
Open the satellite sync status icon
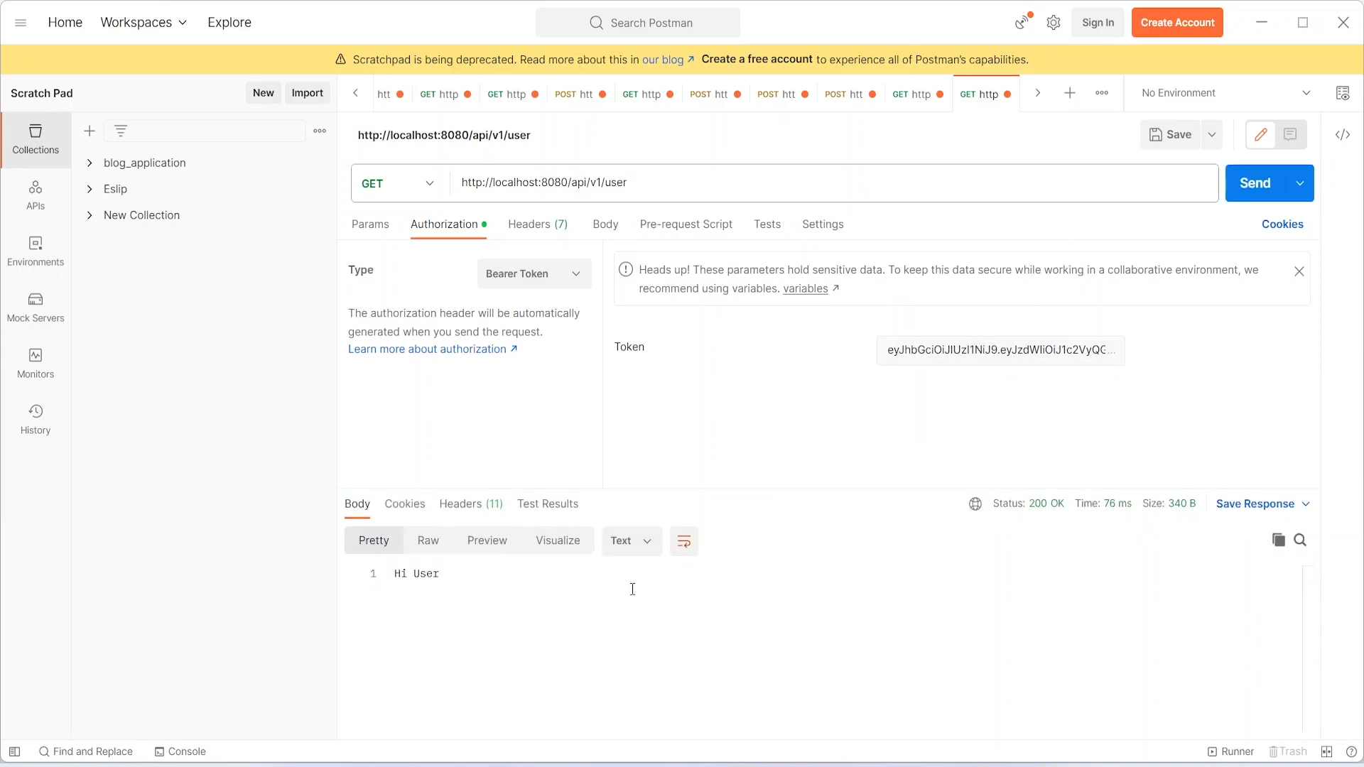click(1022, 22)
